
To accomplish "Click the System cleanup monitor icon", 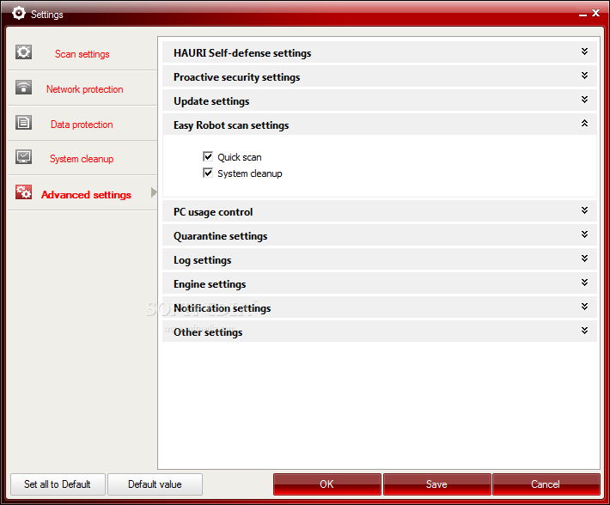I will tap(23, 156).
